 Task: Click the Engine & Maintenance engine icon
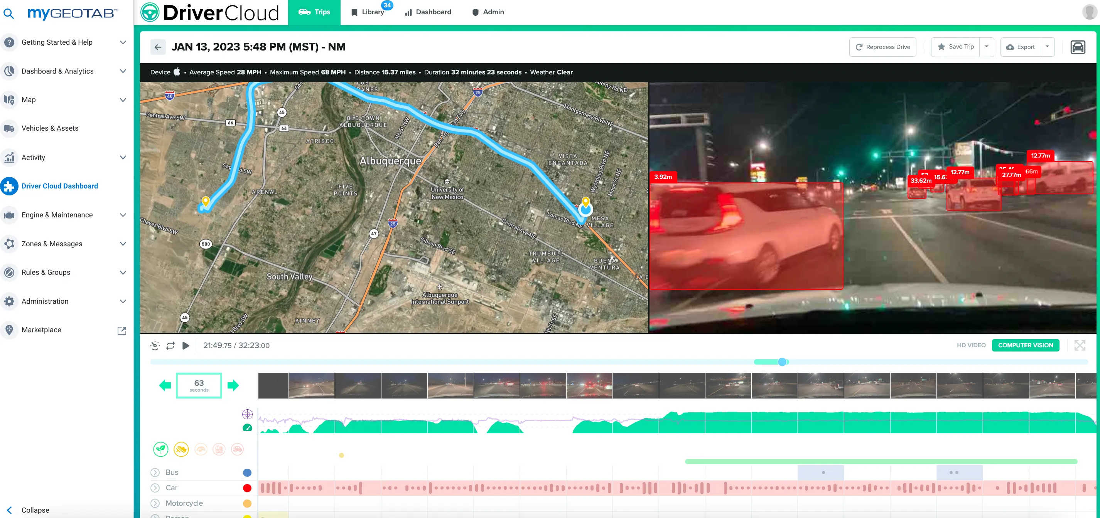pyautogui.click(x=9, y=215)
